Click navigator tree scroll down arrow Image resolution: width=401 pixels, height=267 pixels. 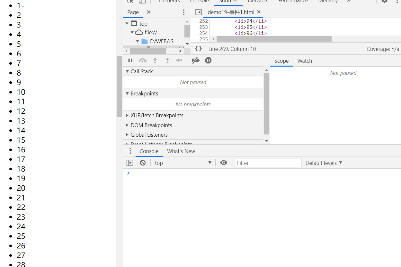pos(187,44)
